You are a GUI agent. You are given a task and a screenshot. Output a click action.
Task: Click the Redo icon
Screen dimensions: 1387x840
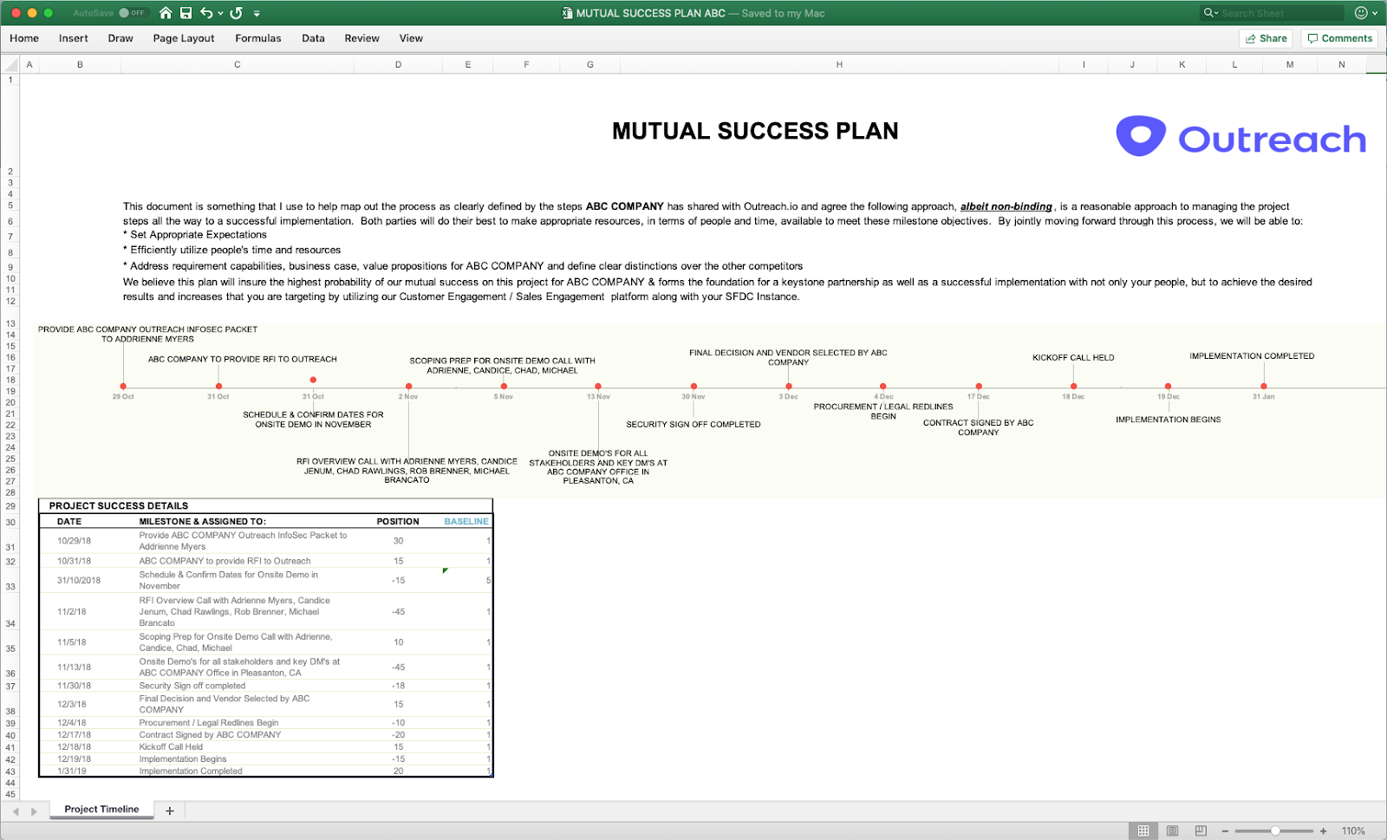(236, 13)
